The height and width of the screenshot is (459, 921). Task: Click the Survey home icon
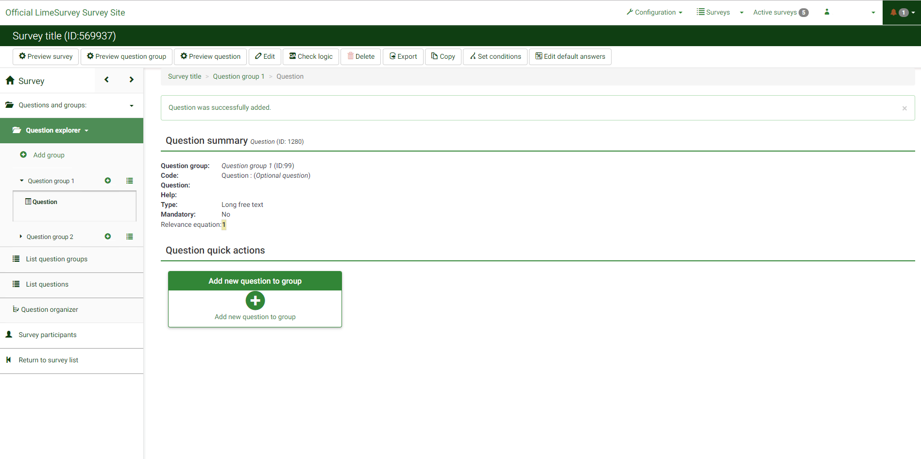(10, 81)
